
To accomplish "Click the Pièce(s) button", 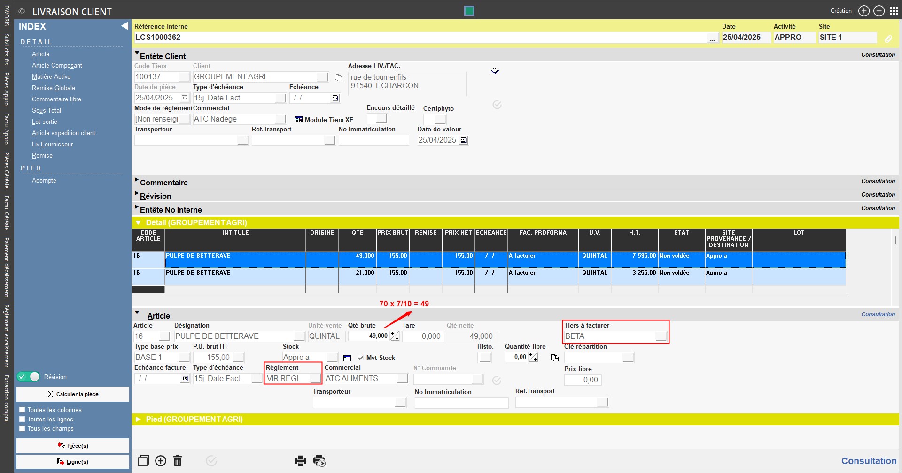I will point(73,446).
